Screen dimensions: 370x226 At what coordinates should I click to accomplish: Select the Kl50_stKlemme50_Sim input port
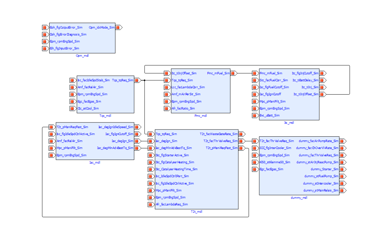point(254,162)
